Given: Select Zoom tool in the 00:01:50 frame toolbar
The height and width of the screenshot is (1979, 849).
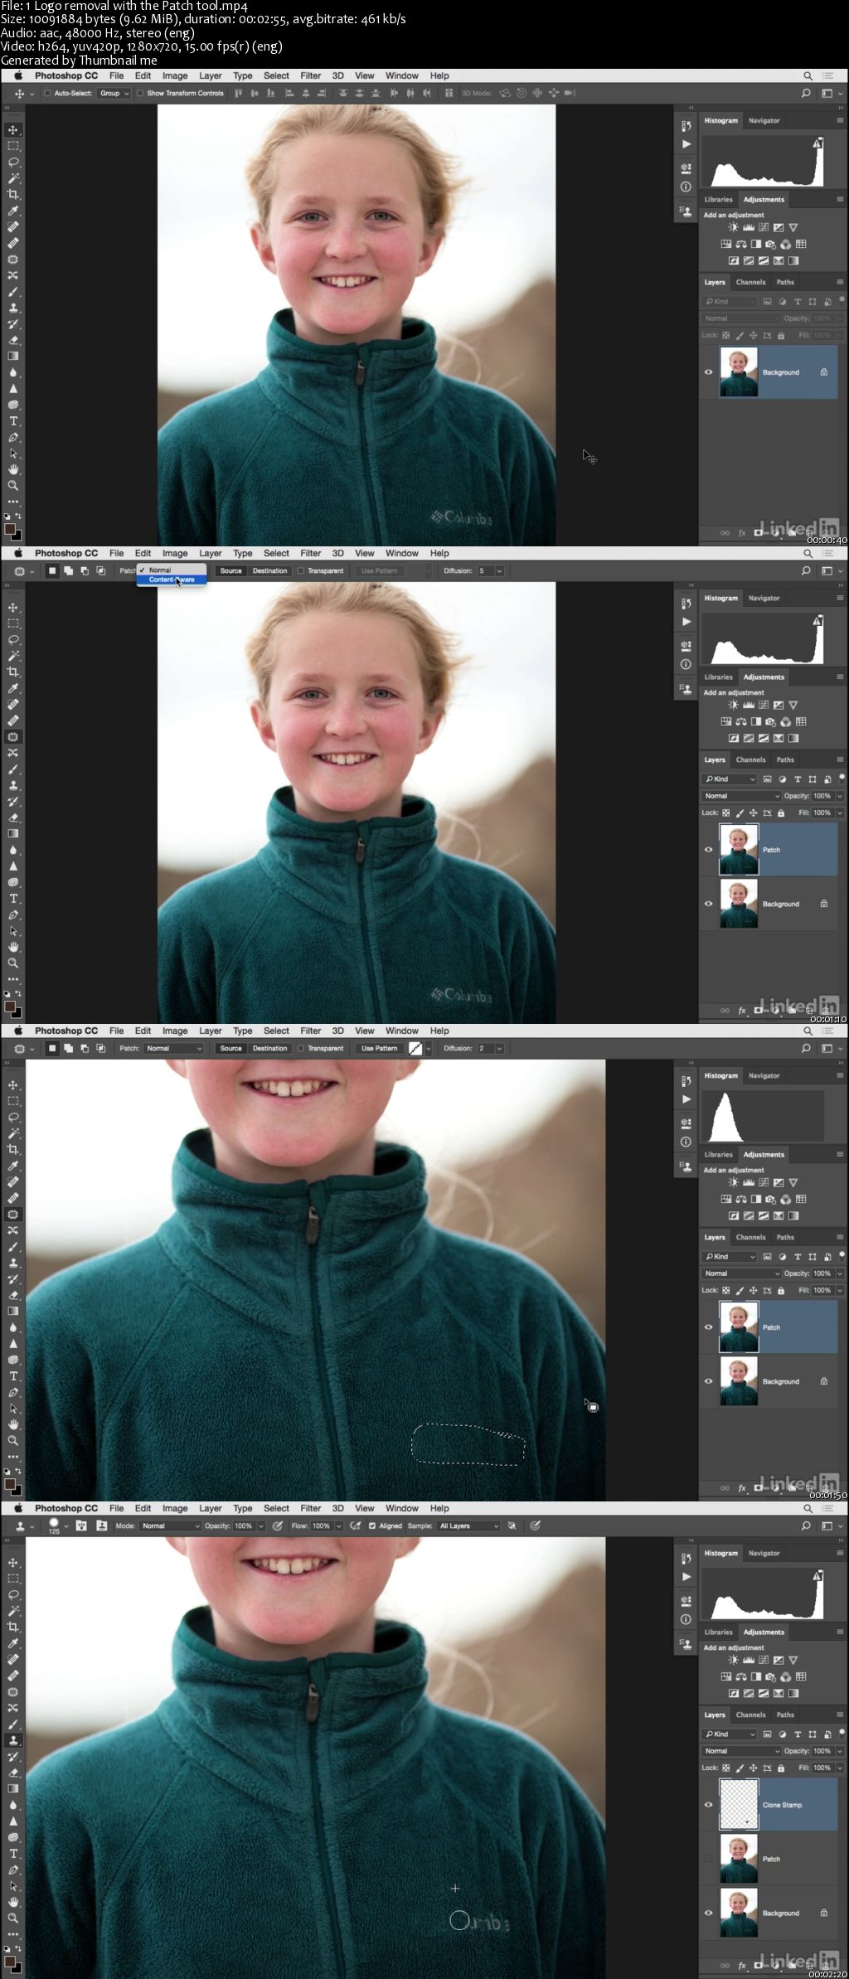Looking at the screenshot, I should (x=13, y=1441).
